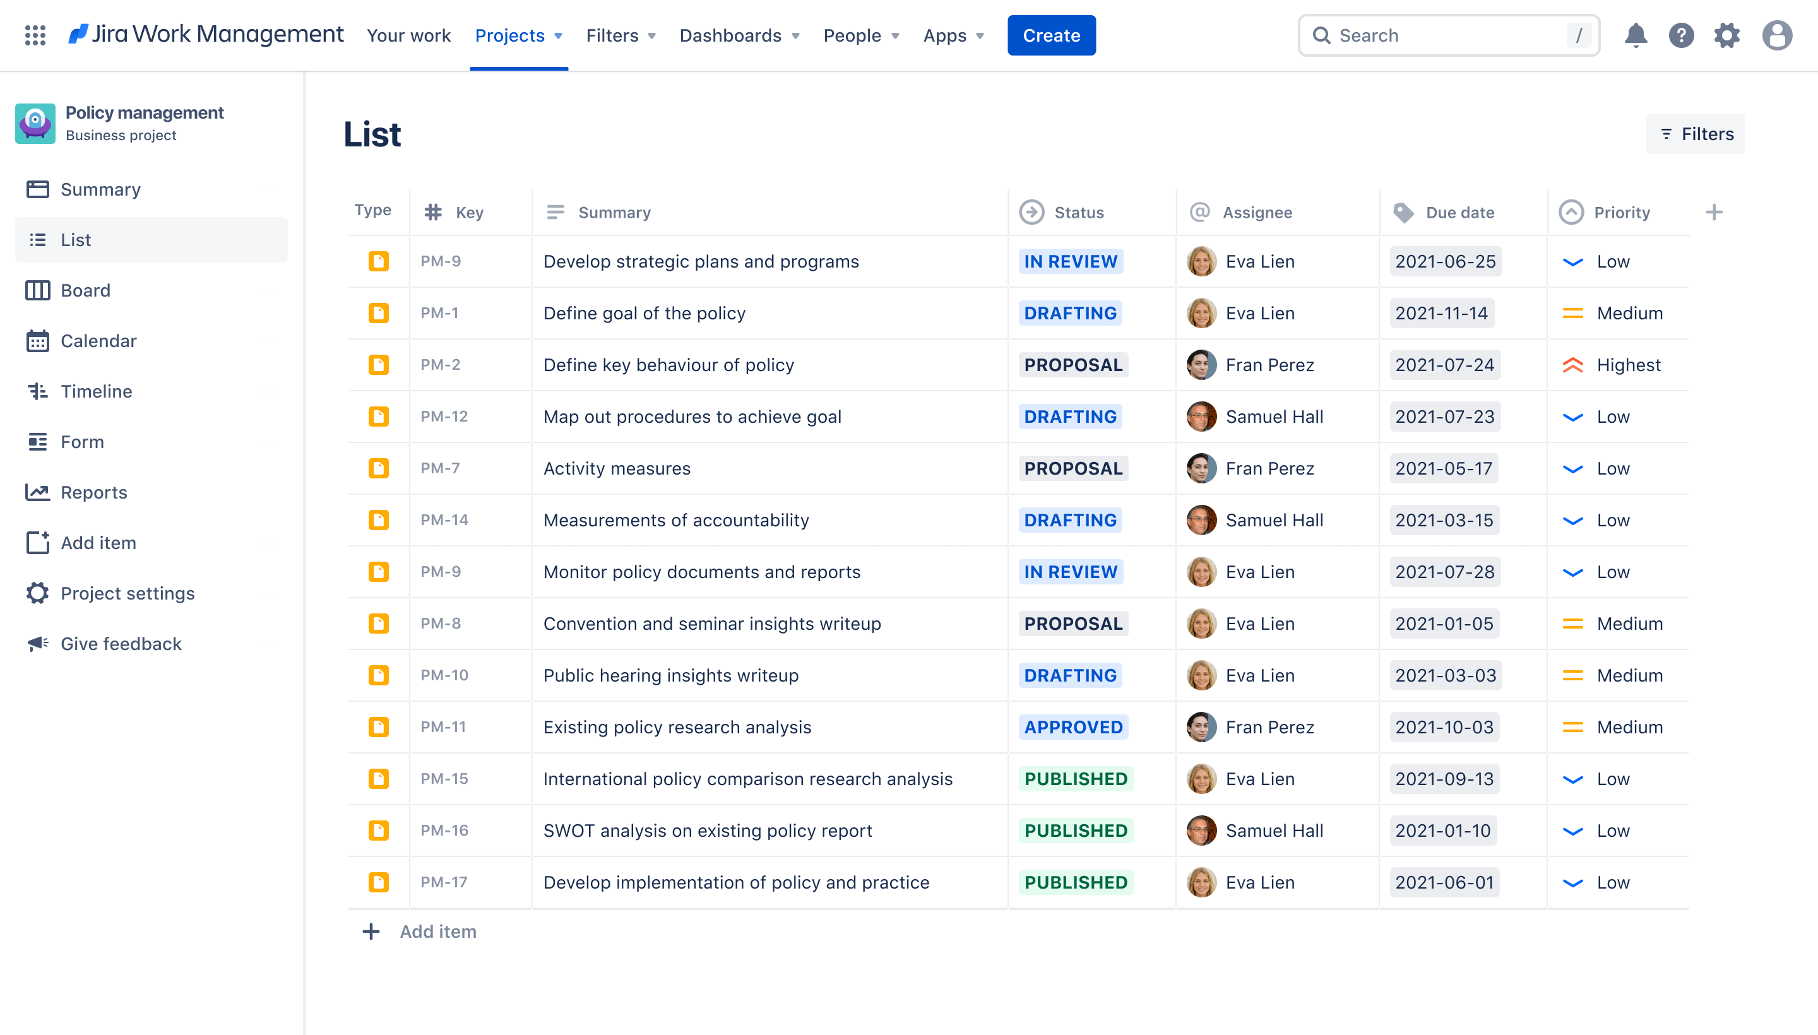Click the Create button
Image resolution: width=1818 pixels, height=1035 pixels.
point(1051,35)
